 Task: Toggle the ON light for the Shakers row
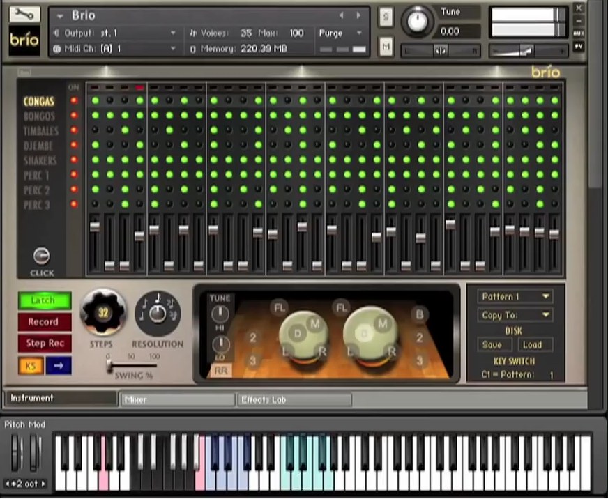click(74, 160)
